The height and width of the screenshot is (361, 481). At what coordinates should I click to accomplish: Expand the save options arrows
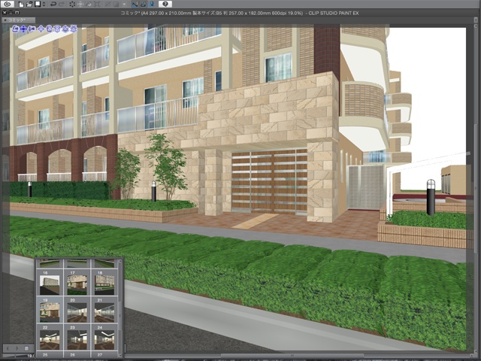44,4
